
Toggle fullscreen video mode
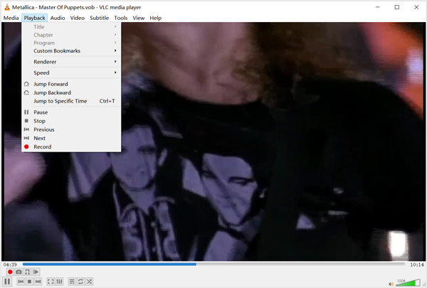pyautogui.click(x=51, y=282)
